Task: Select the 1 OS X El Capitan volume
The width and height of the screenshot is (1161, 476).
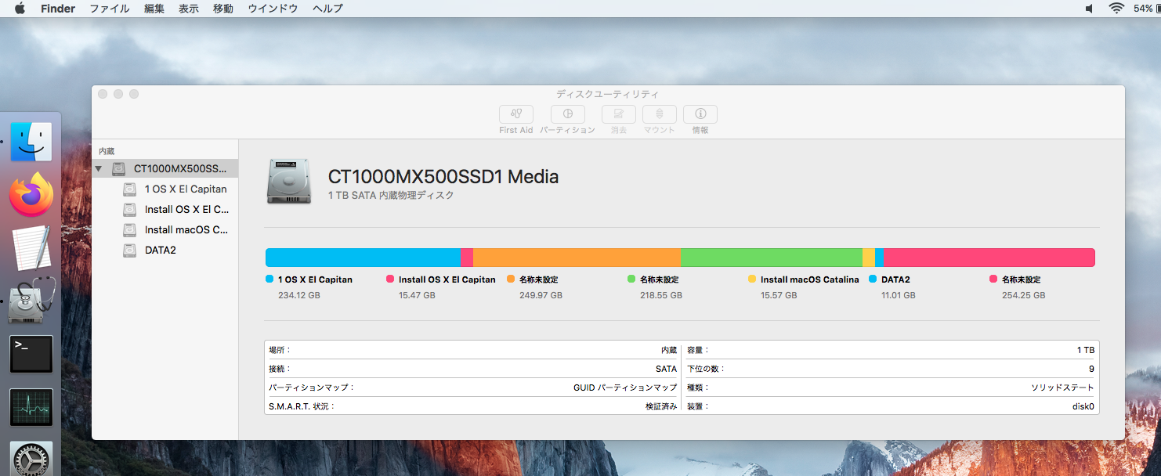Action: [x=185, y=189]
